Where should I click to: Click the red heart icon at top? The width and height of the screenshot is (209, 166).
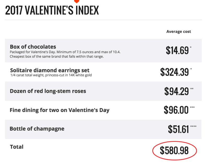tap(77, 1)
